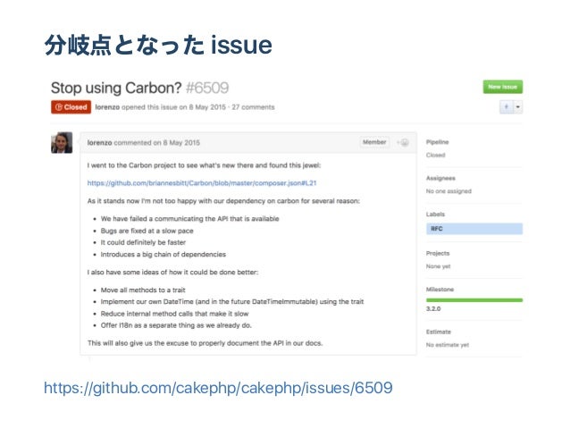
Task: Click the green New issue button
Action: [503, 87]
